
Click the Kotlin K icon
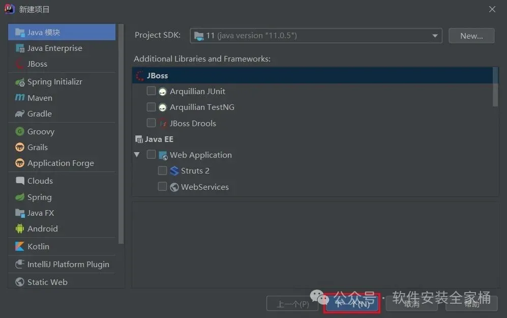coord(20,246)
